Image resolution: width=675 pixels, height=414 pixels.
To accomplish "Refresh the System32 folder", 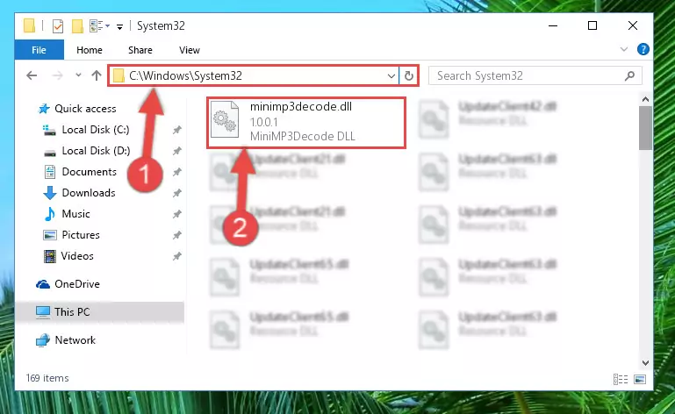I will [x=409, y=76].
